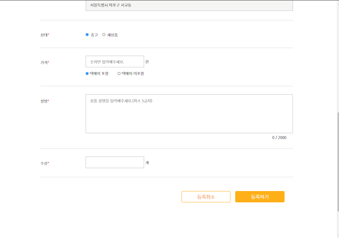This screenshot has height=238, width=339.
Task: Select the 새상품 (new item) radio button
Action: pyautogui.click(x=104, y=35)
